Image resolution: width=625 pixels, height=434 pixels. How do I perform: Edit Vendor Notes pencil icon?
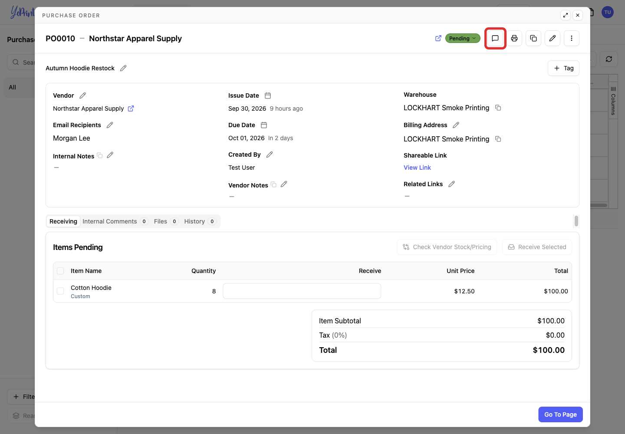click(x=284, y=184)
